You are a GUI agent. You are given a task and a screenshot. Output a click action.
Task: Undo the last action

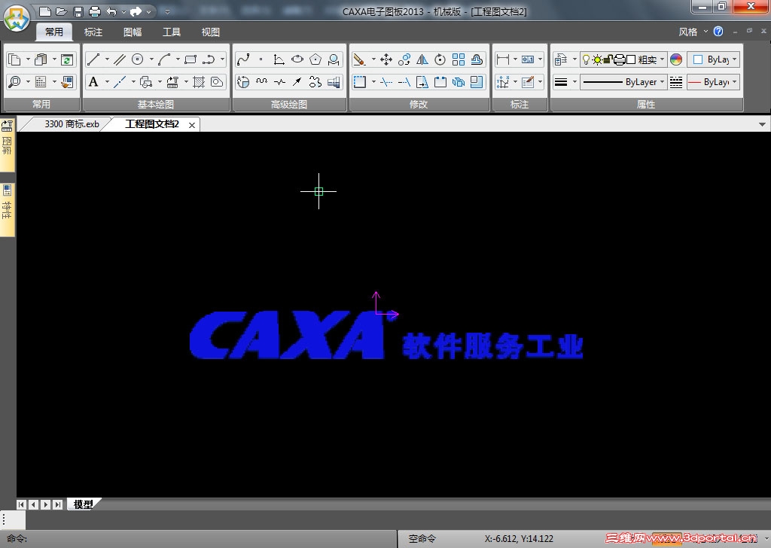click(111, 11)
